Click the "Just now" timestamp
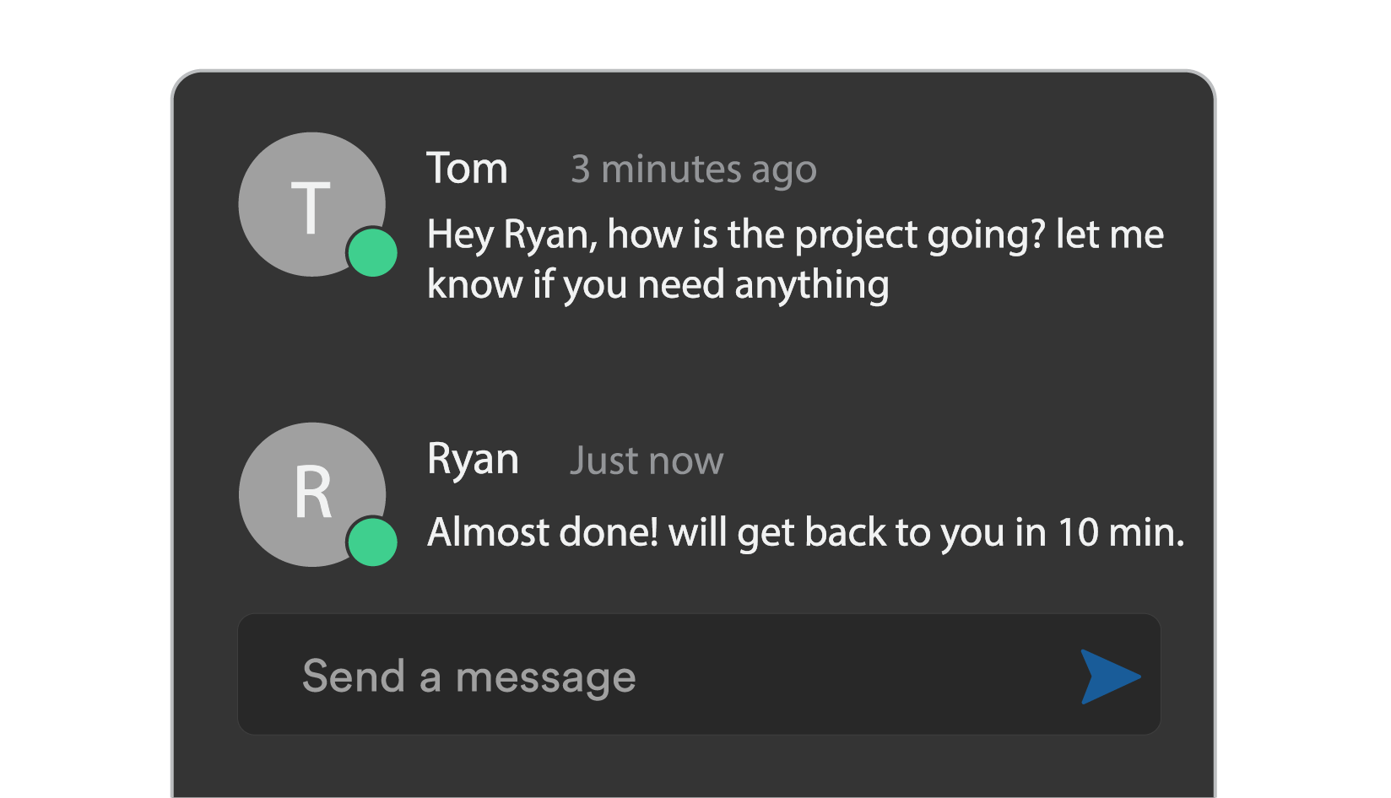 647,461
